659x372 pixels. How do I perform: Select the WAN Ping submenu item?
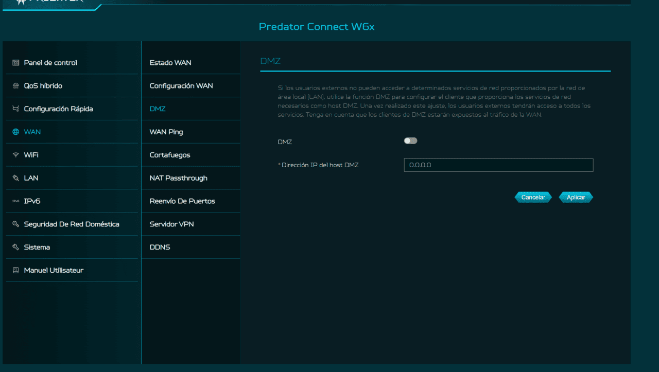tap(166, 132)
